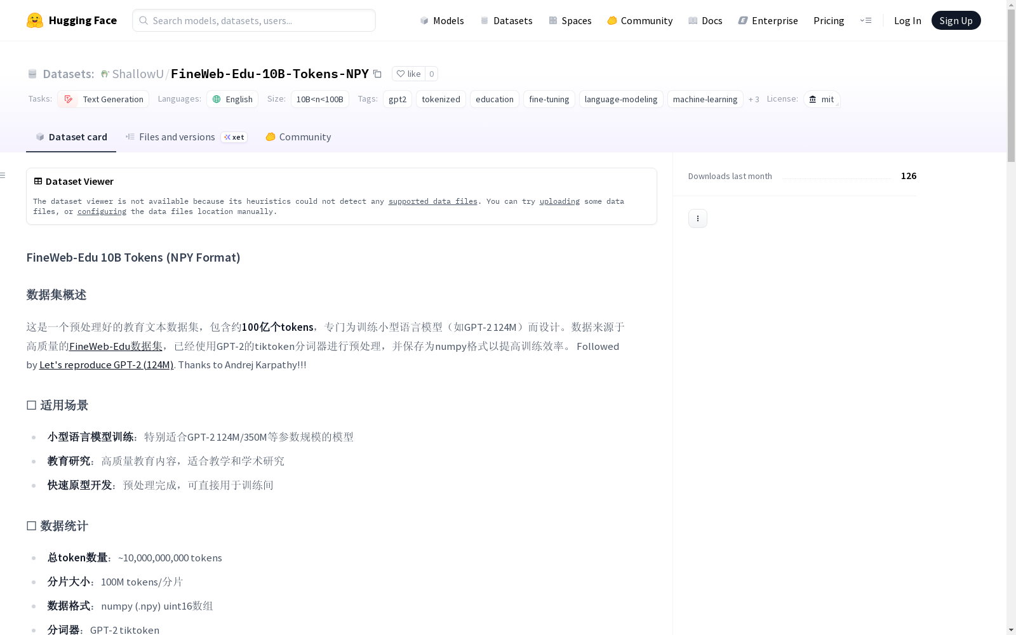Click the Sign Up button
The image size is (1016, 635).
coord(956,20)
